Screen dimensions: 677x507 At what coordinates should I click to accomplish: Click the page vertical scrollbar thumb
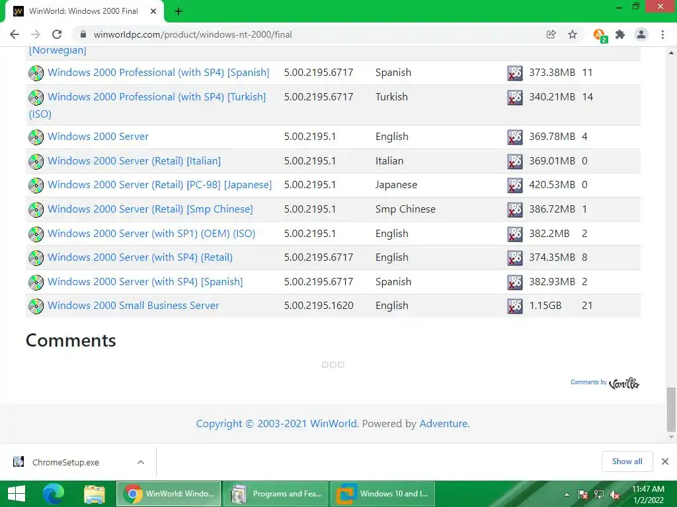pyautogui.click(x=671, y=409)
